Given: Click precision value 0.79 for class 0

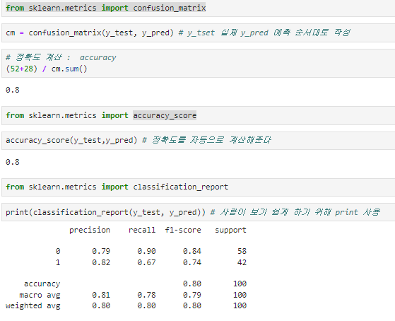Looking at the screenshot, I should pos(101,251).
